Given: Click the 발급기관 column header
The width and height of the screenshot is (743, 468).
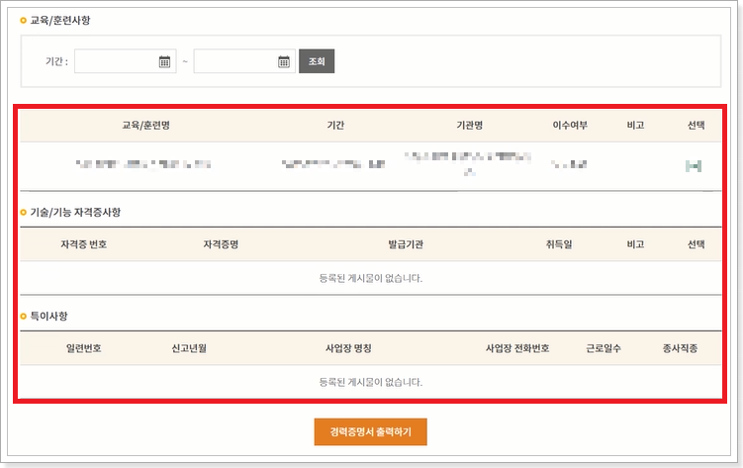Looking at the screenshot, I should [x=406, y=244].
